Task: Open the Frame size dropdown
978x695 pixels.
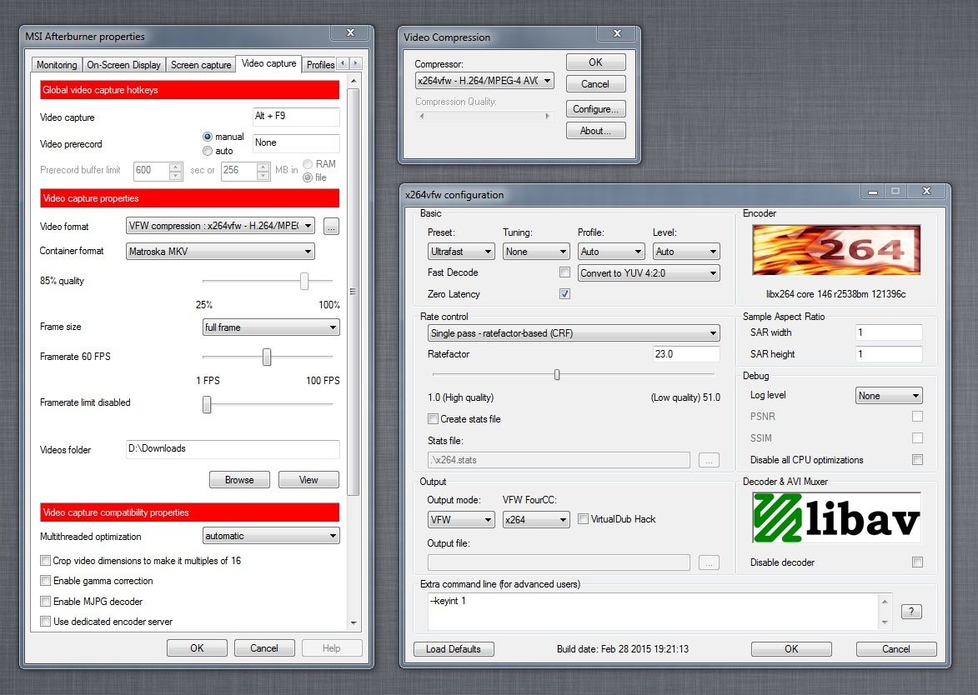Action: coord(271,327)
